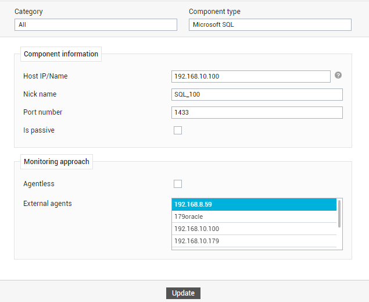Viewport: 369px width, 302px height.
Task: Focus the Nick name field containing SQL_100
Action: 257,94
